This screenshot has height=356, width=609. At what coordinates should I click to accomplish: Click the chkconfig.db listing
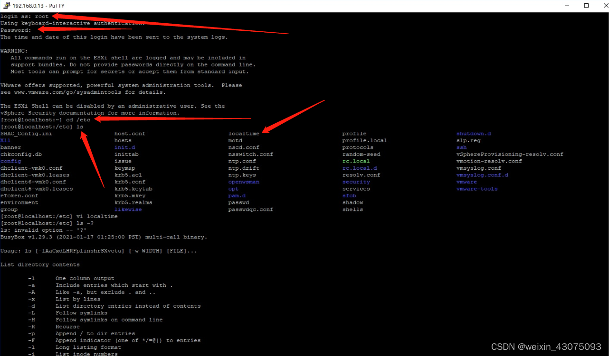tap(21, 154)
